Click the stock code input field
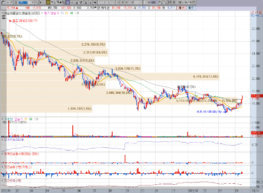The image size is (263, 193). (25, 2)
